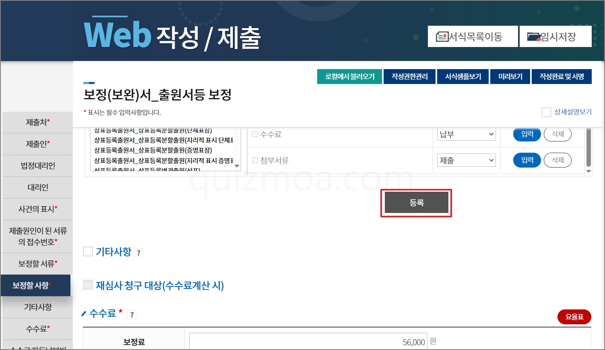Jump to 사건의 표시 section
605x350 pixels.
[37, 209]
